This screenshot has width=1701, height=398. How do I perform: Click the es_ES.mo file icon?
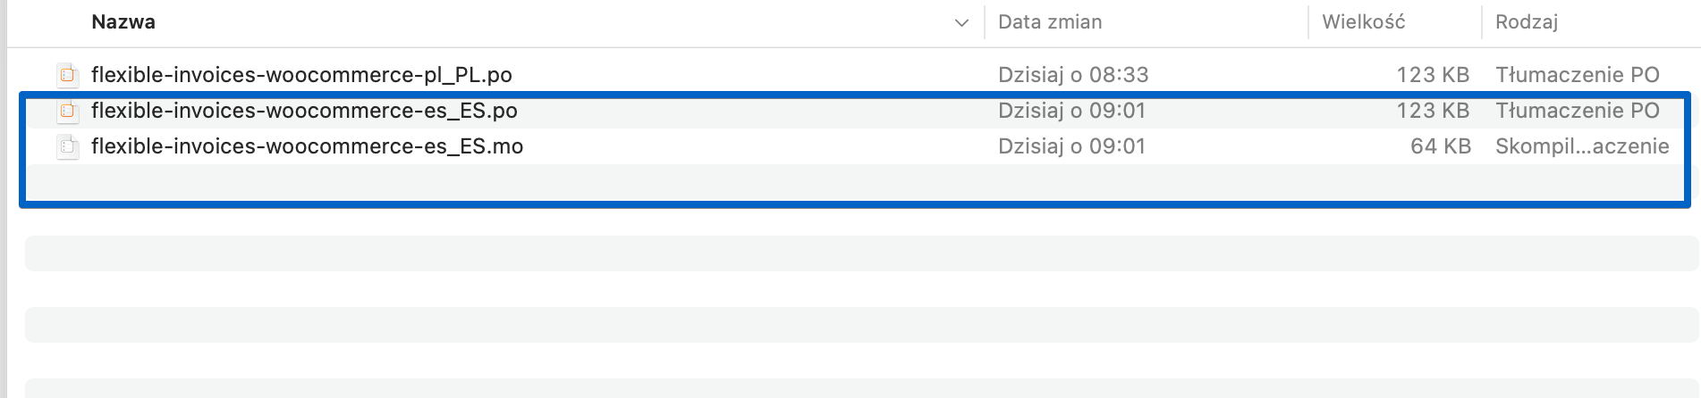[67, 146]
